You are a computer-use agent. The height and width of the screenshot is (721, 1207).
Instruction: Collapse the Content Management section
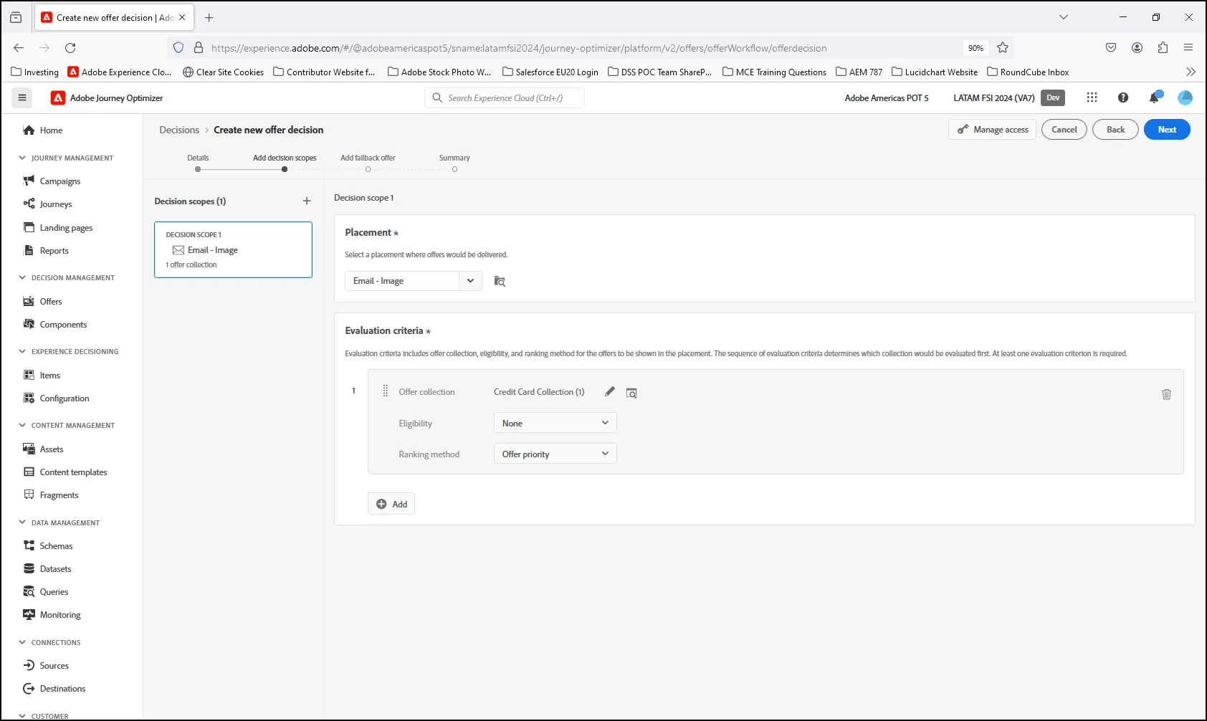click(22, 425)
